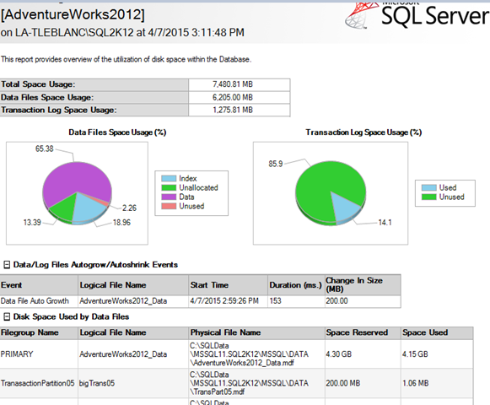This screenshot has width=490, height=405.
Task: Click Start Time column header
Action: click(228, 285)
